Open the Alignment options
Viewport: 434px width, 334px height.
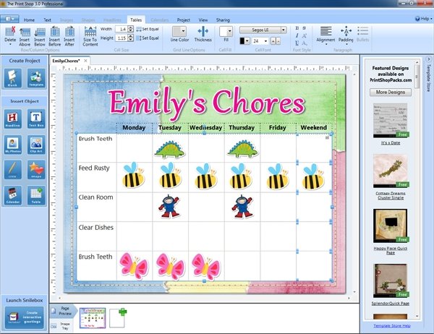[325, 35]
